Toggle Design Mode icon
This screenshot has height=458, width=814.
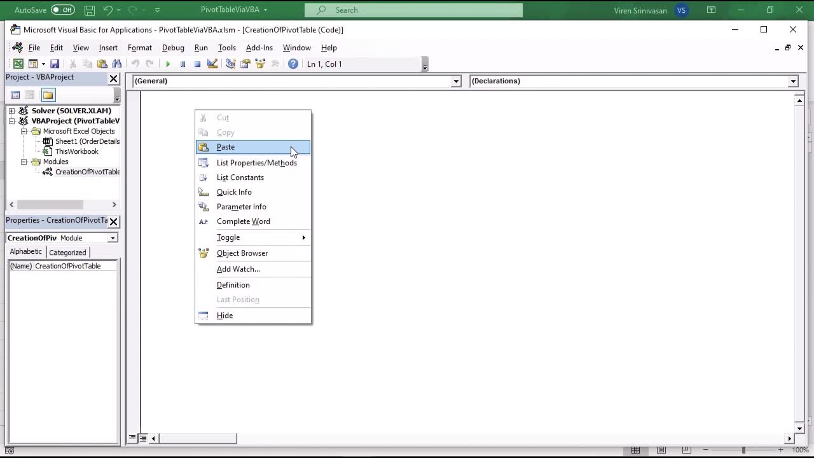click(x=212, y=64)
